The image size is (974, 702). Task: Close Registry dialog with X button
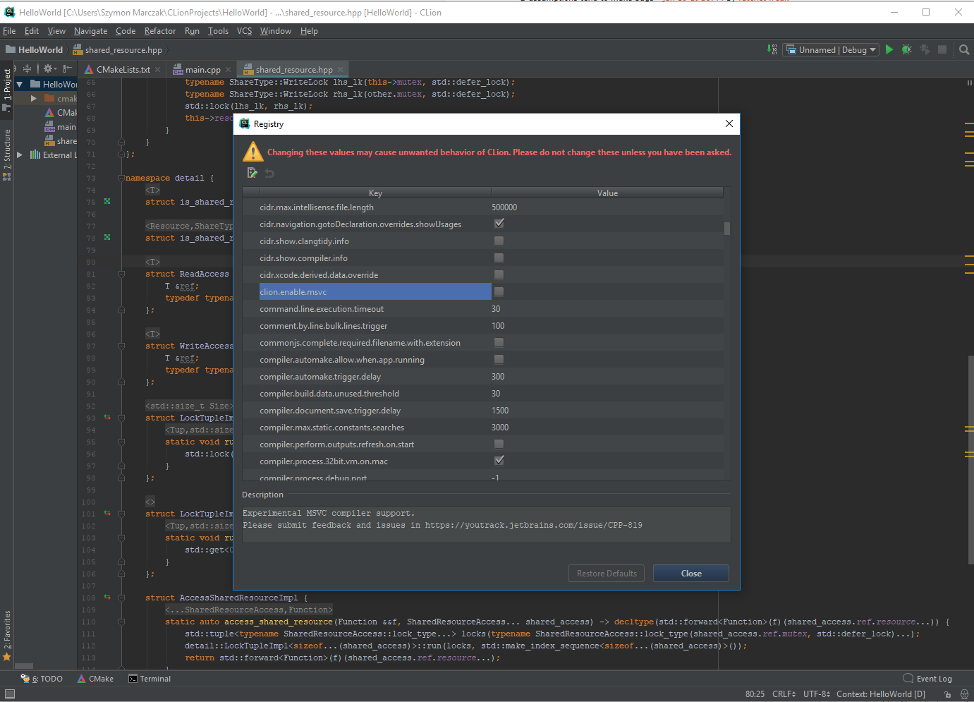click(x=729, y=123)
